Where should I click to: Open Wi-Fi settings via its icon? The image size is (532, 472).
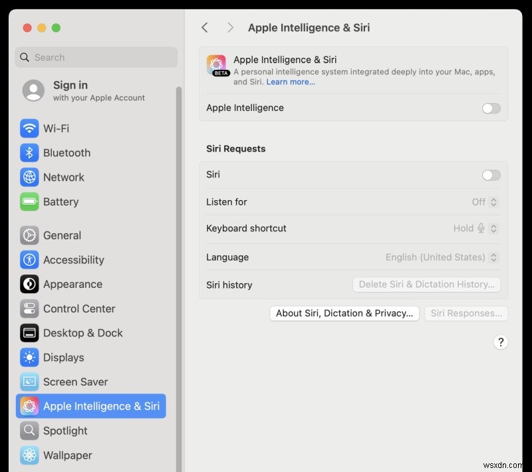tap(29, 128)
